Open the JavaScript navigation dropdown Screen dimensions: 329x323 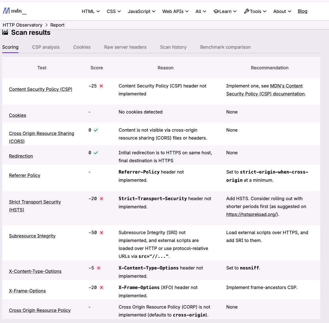142,11
